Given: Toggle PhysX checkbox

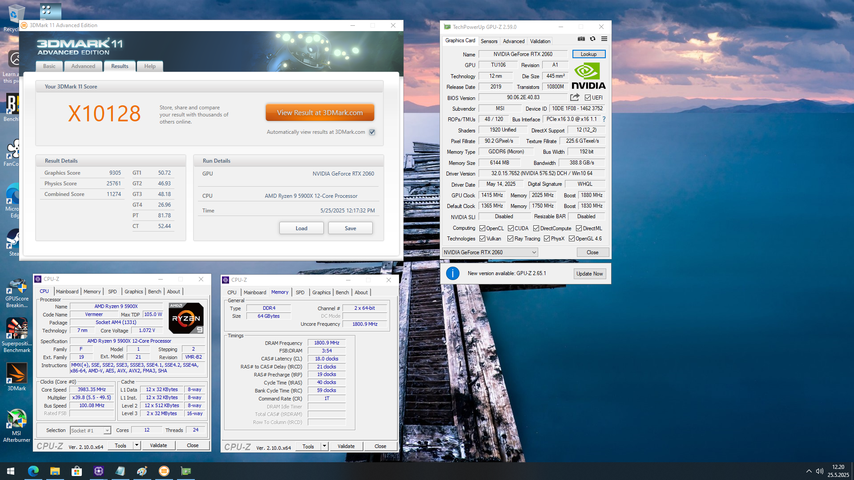Looking at the screenshot, I should (547, 239).
